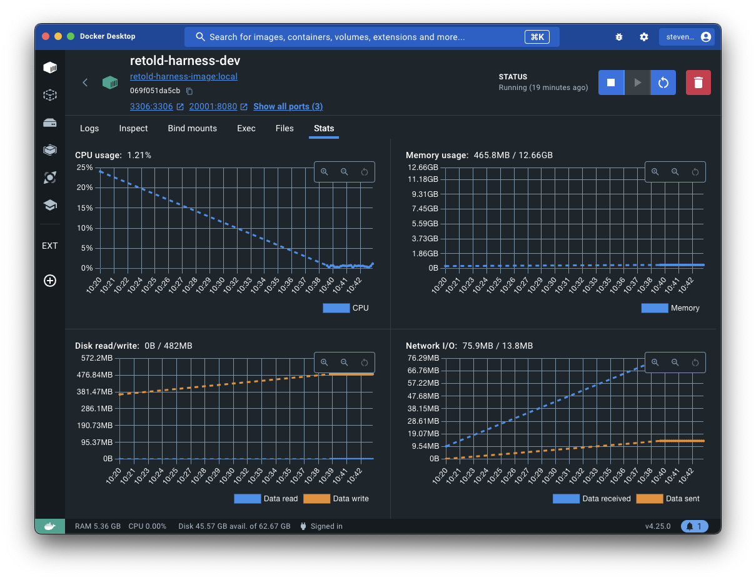756x580 pixels.
Task: Reset zoom on the Memory usage chart
Action: point(695,172)
